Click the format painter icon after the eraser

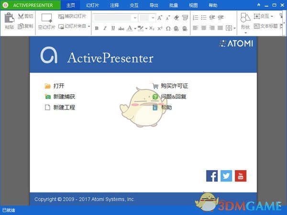(x=185, y=18)
